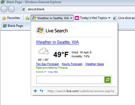Click the Add to Favorites Bar icon

pos(28,18)
